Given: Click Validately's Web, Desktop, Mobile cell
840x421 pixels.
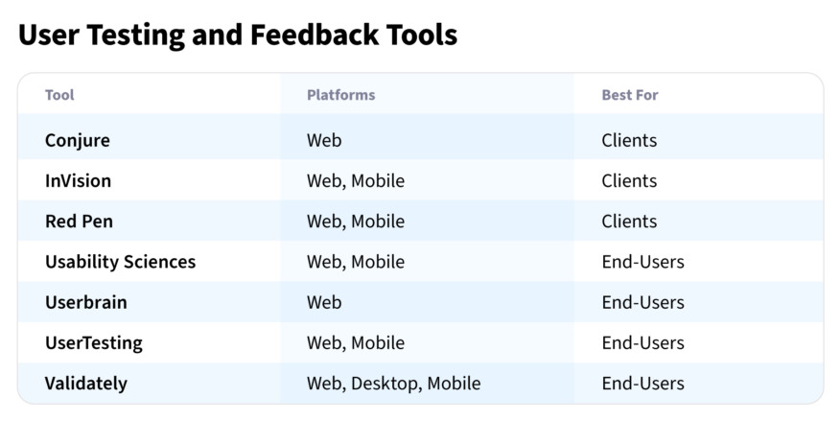Looking at the screenshot, I should tap(393, 383).
